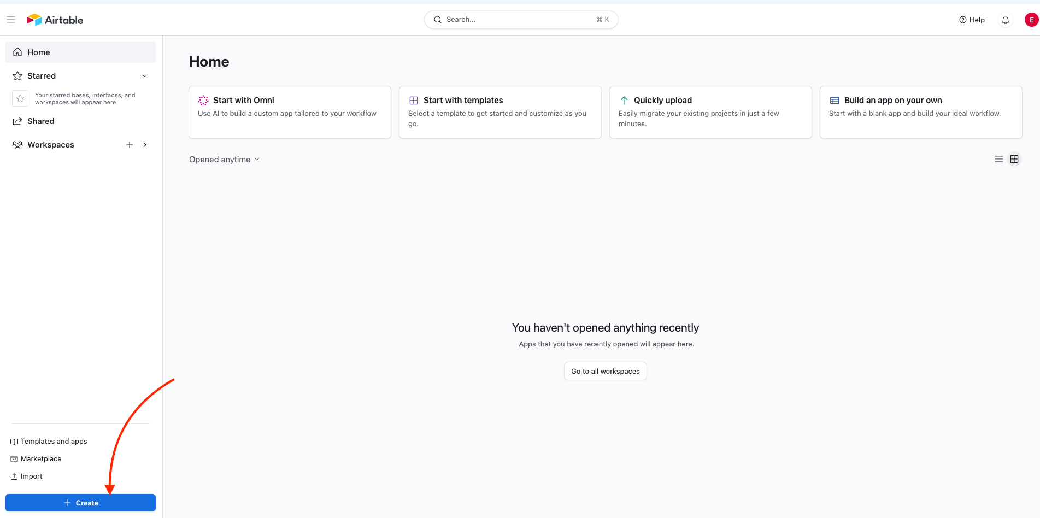Image resolution: width=1040 pixels, height=518 pixels.
Task: Click the blue Create button
Action: point(80,503)
